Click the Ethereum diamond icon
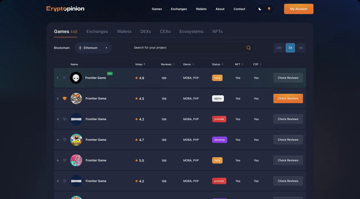Viewport: 360px width, 199px height. [x=80, y=48]
